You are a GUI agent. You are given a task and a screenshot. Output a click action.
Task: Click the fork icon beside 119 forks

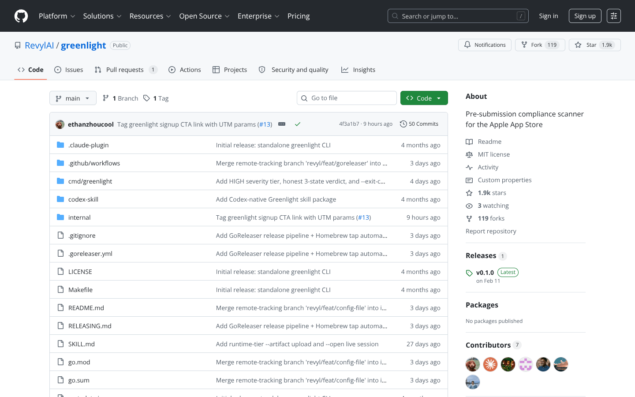[469, 218]
